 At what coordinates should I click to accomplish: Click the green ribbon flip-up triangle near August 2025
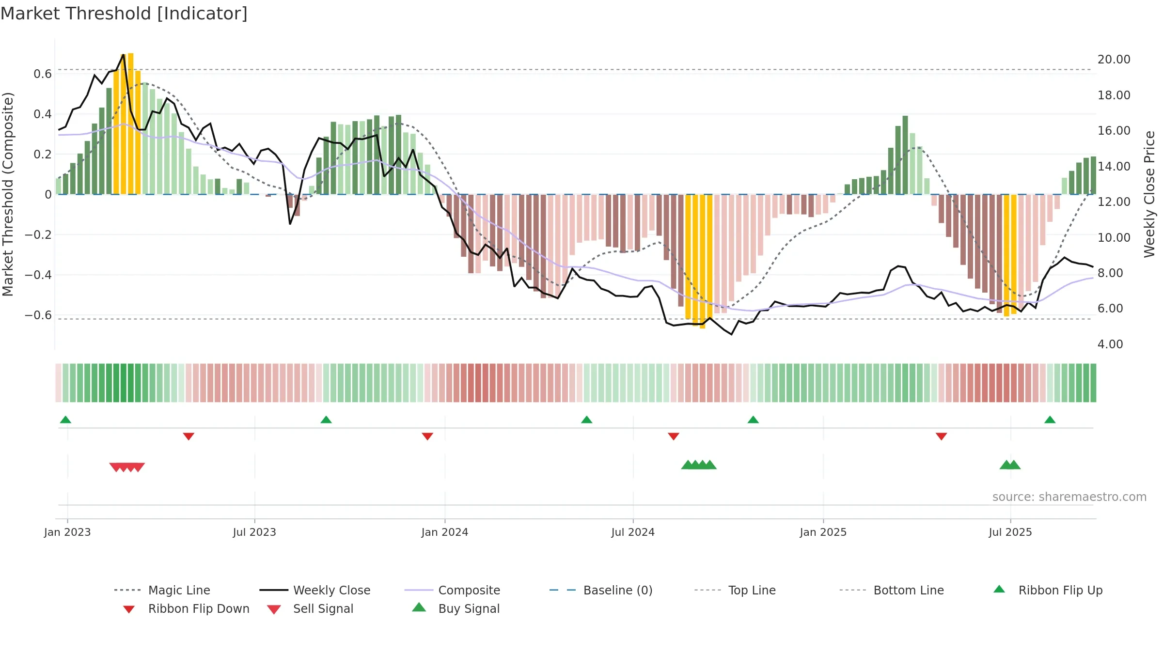1050,420
